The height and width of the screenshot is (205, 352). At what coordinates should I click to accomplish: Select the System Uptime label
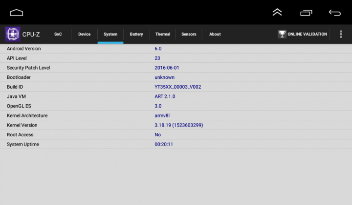(23, 145)
